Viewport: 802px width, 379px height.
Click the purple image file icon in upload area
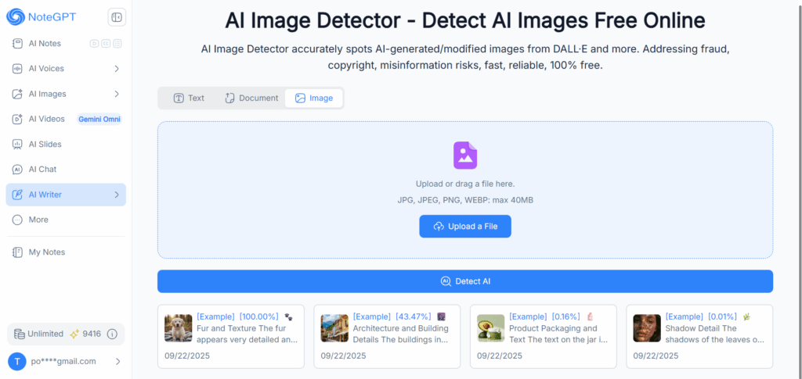(465, 156)
